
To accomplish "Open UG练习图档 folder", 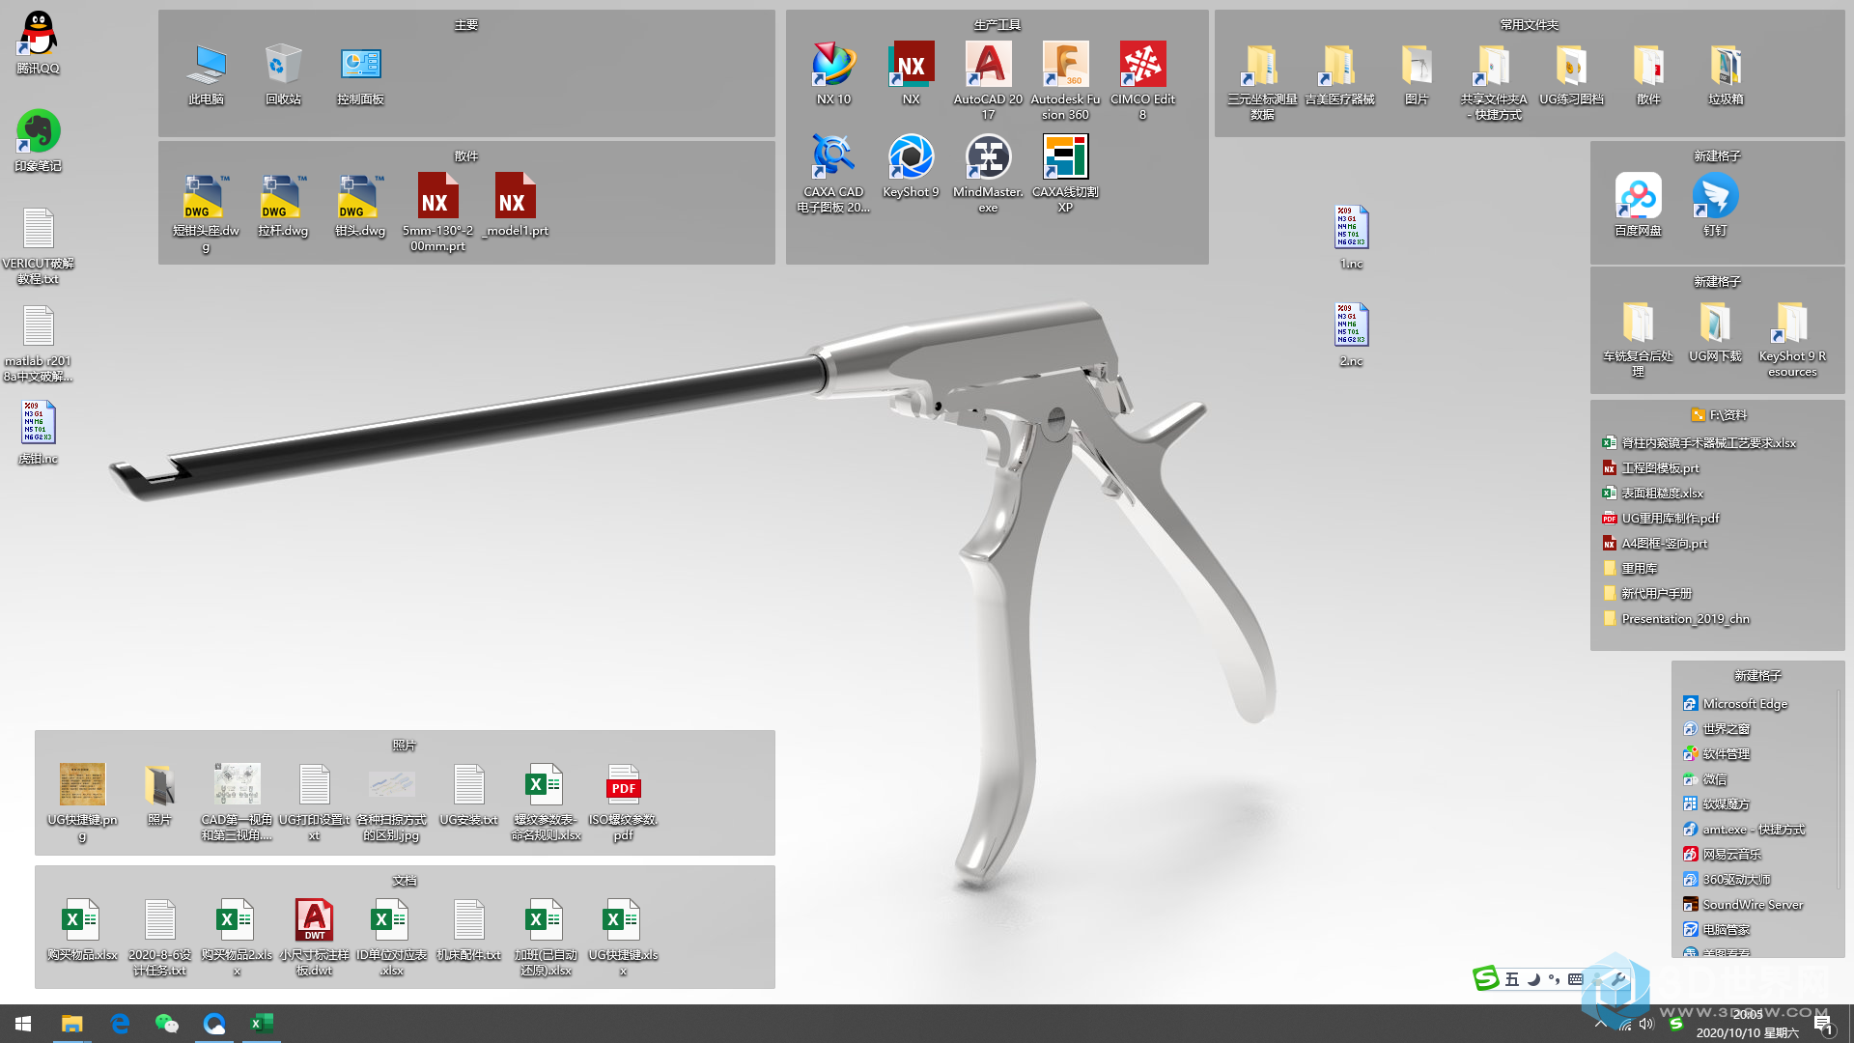I will pos(1571,74).
